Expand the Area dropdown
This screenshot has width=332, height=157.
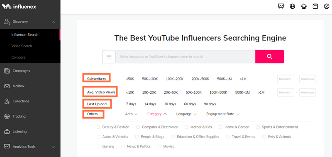131,114
